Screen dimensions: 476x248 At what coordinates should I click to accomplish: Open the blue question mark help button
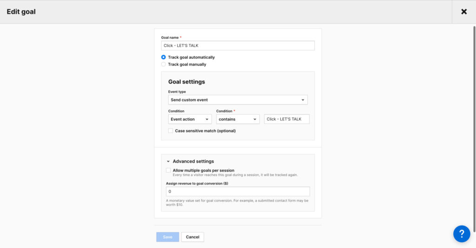click(462, 234)
